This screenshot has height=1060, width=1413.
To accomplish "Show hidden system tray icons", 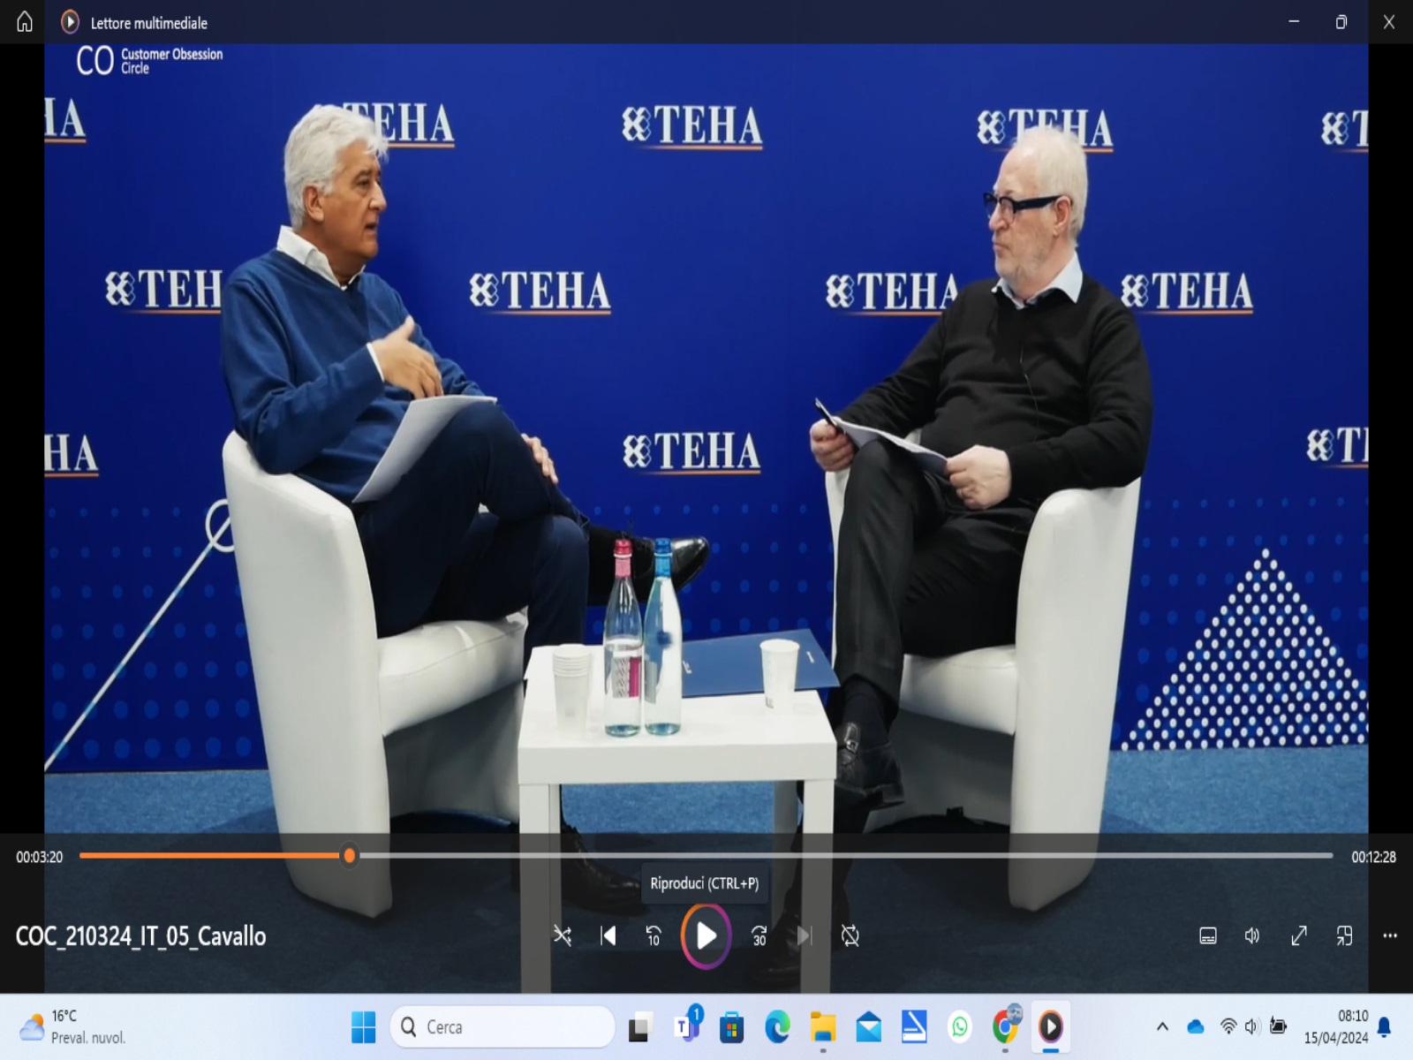I will [x=1162, y=1026].
